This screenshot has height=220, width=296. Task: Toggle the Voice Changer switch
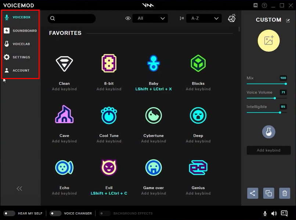[55, 213]
